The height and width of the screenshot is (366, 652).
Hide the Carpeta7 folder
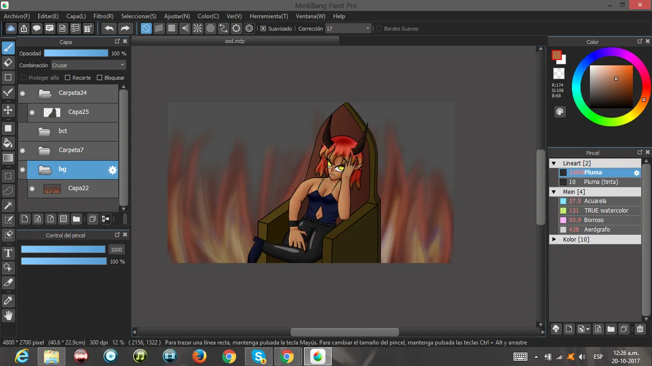click(x=22, y=150)
